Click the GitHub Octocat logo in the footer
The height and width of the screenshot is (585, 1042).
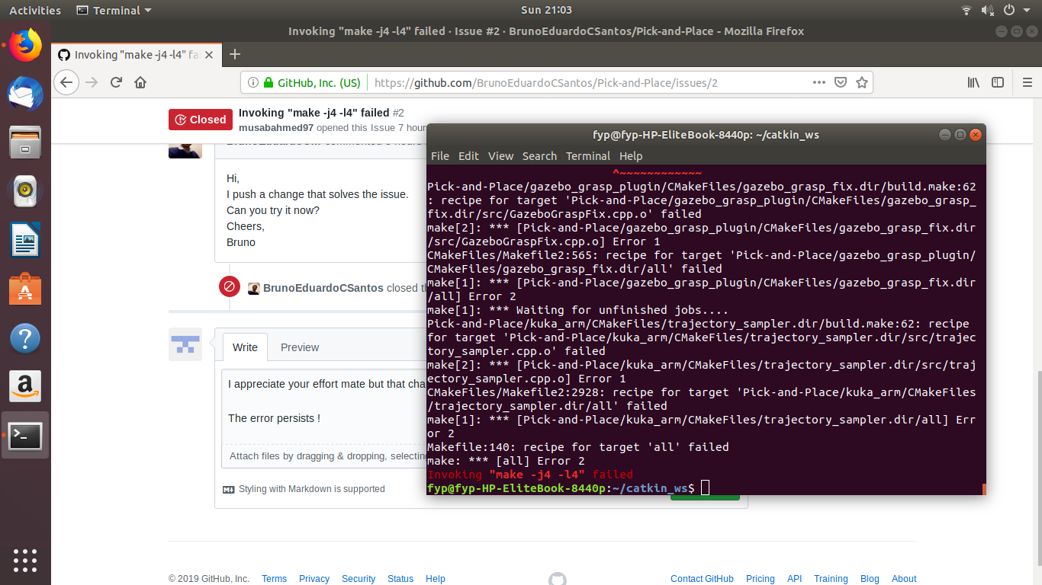(x=558, y=579)
